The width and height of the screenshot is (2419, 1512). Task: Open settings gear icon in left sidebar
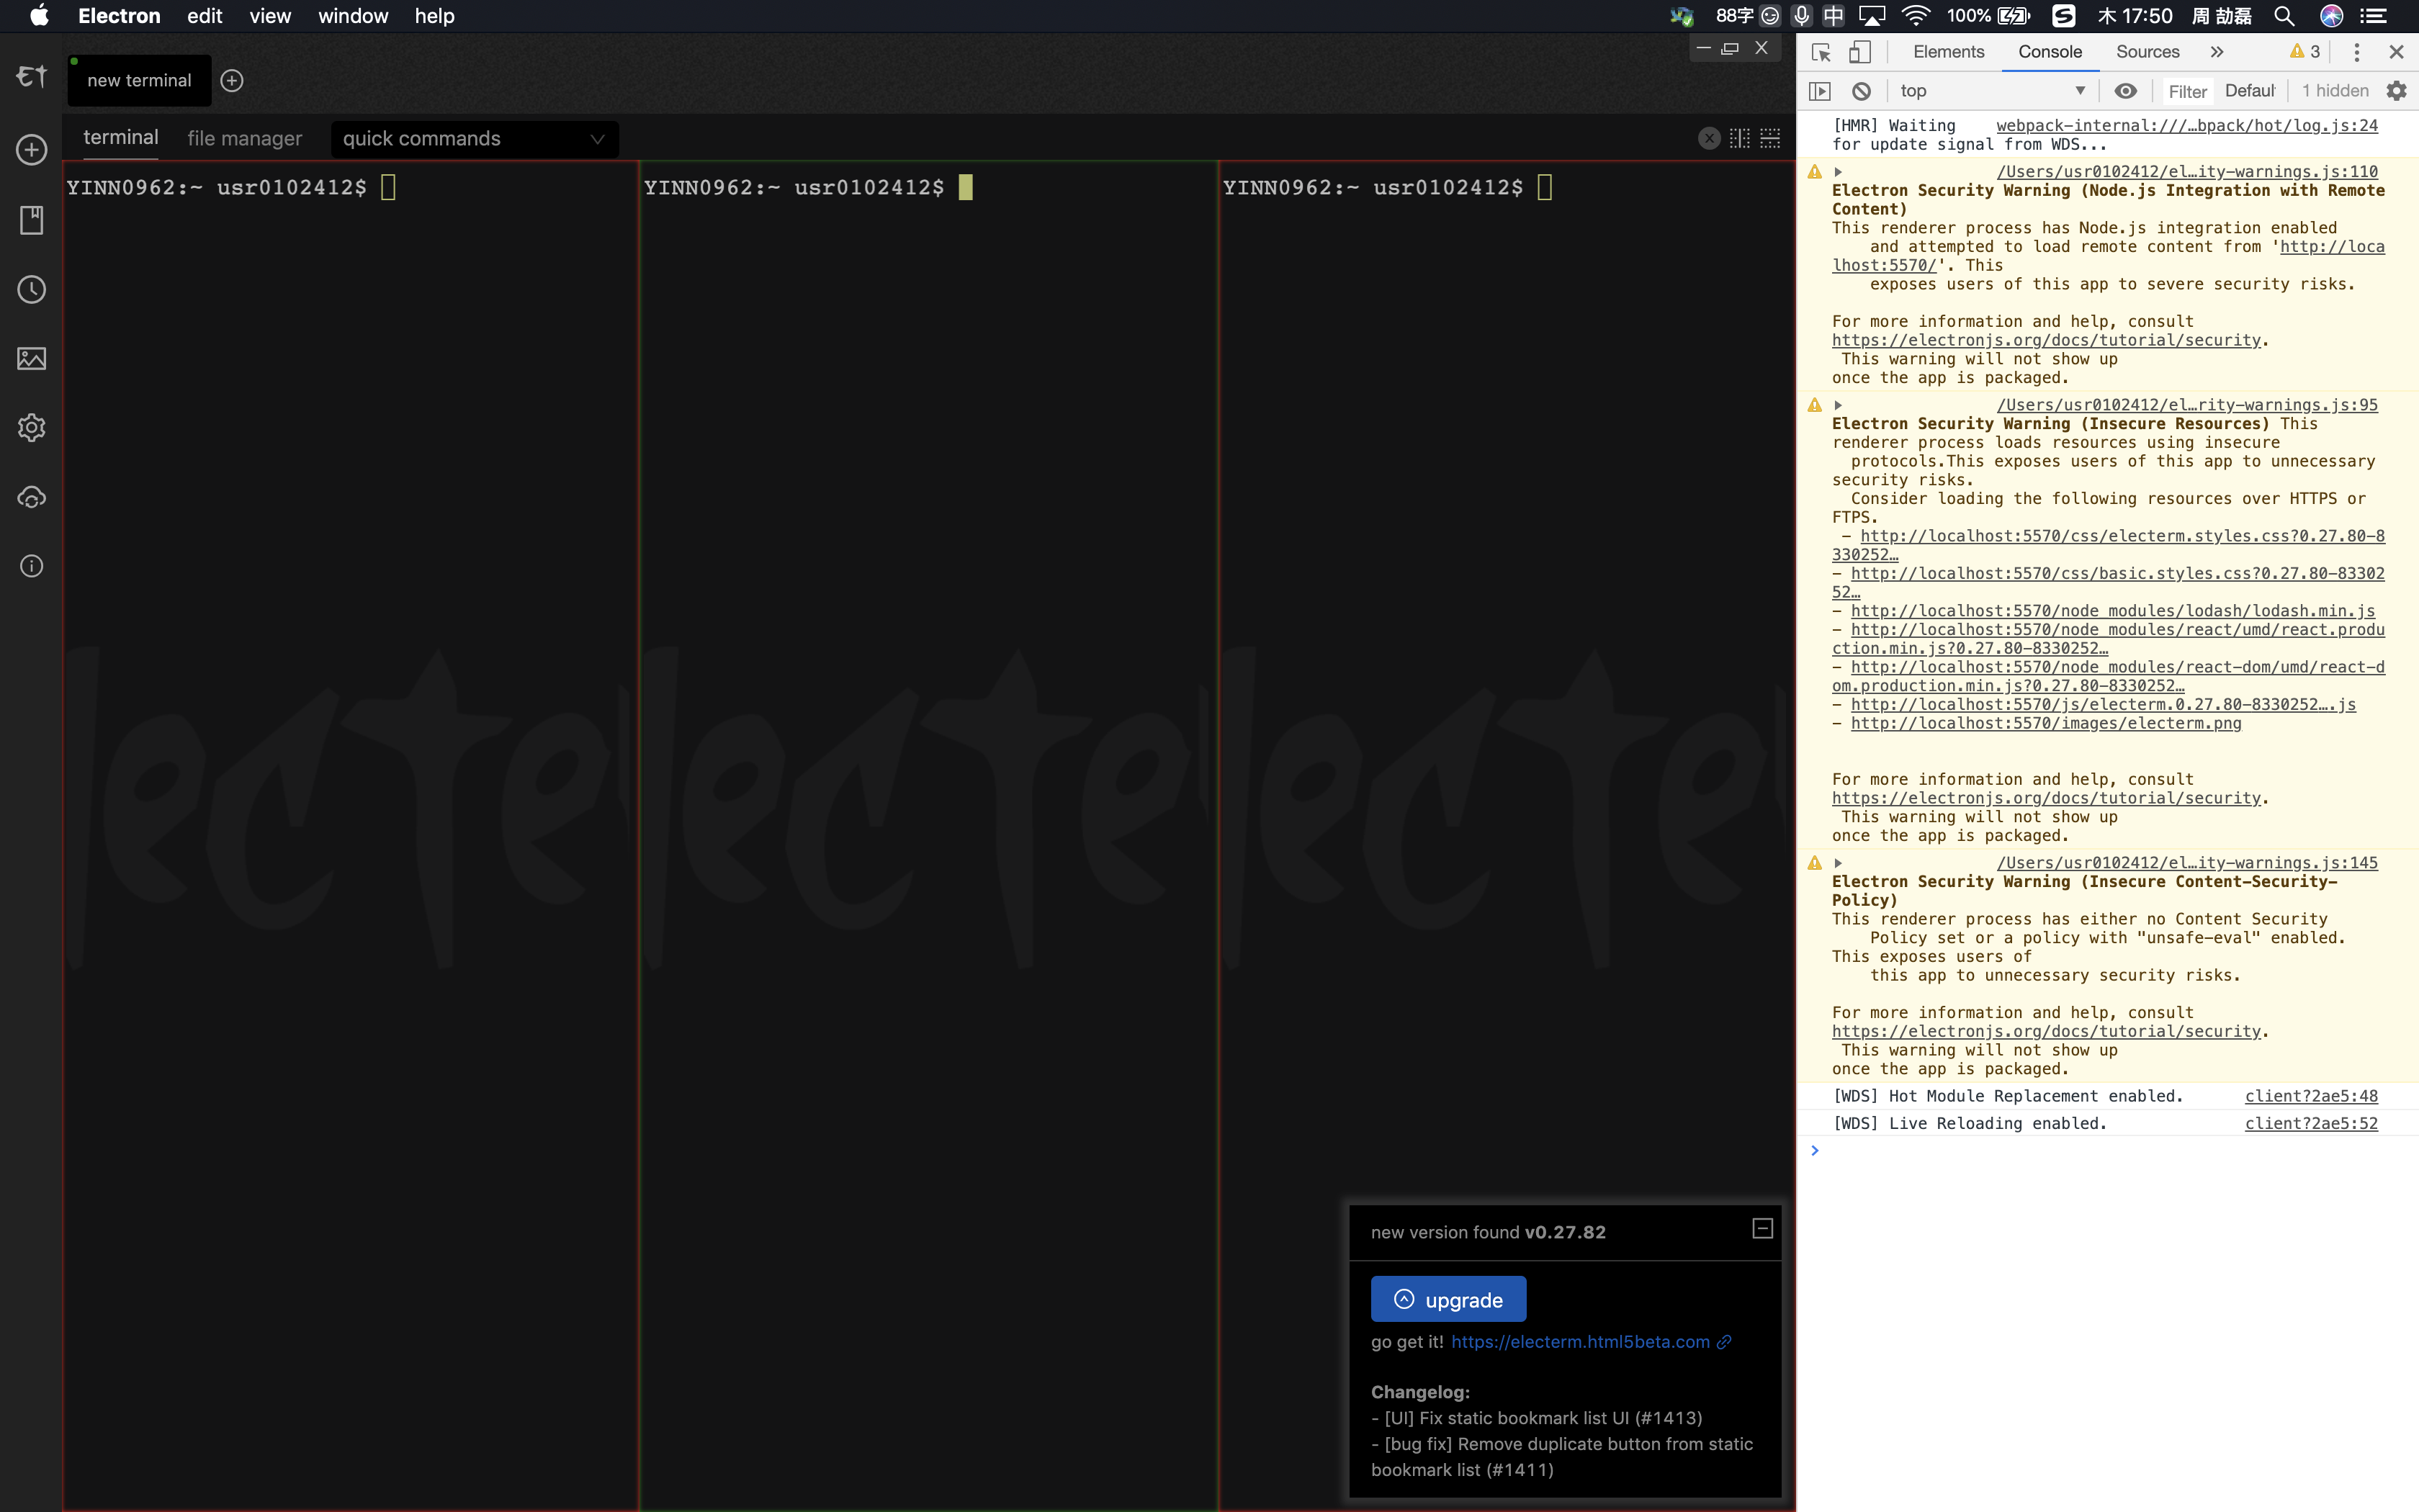coord(31,428)
